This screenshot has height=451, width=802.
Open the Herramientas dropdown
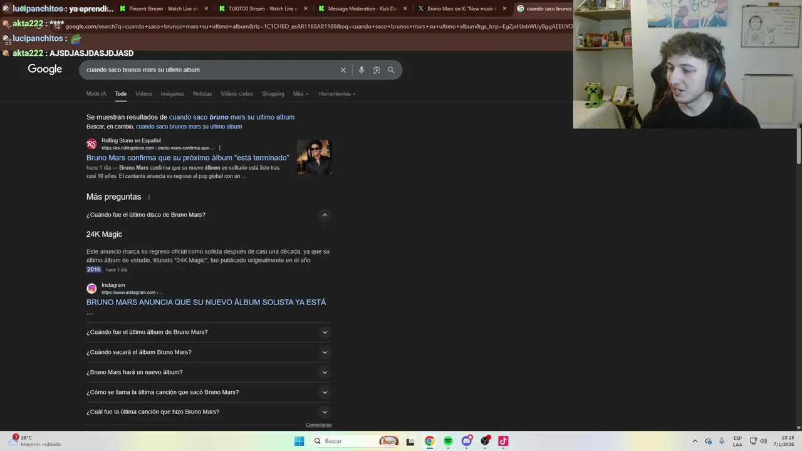coord(337,94)
